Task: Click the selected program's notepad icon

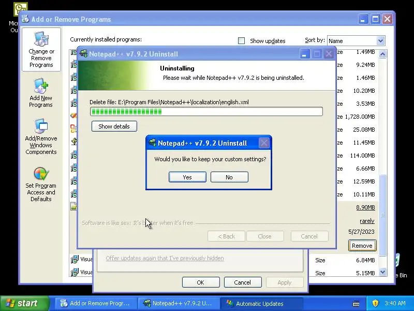Action: (x=73, y=206)
